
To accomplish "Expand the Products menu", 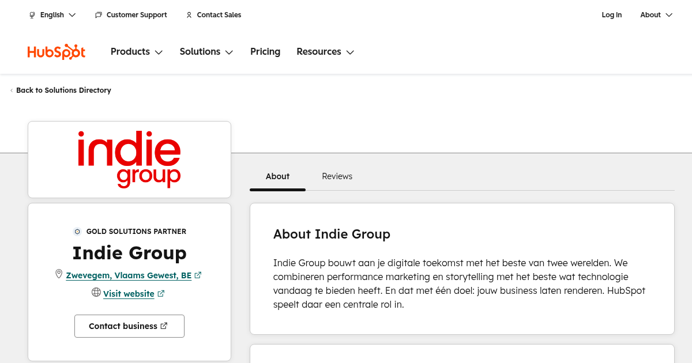I will click(x=137, y=52).
